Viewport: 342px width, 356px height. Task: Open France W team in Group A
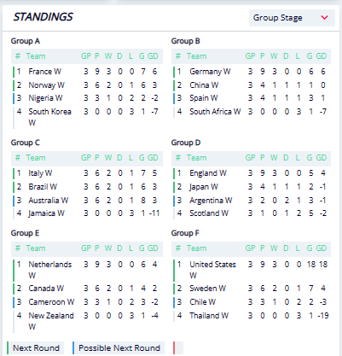click(x=44, y=72)
